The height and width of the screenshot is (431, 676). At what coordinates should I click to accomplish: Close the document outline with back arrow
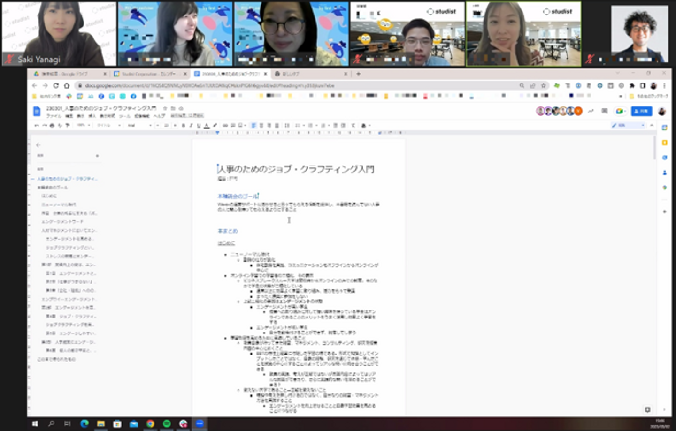pyautogui.click(x=38, y=145)
